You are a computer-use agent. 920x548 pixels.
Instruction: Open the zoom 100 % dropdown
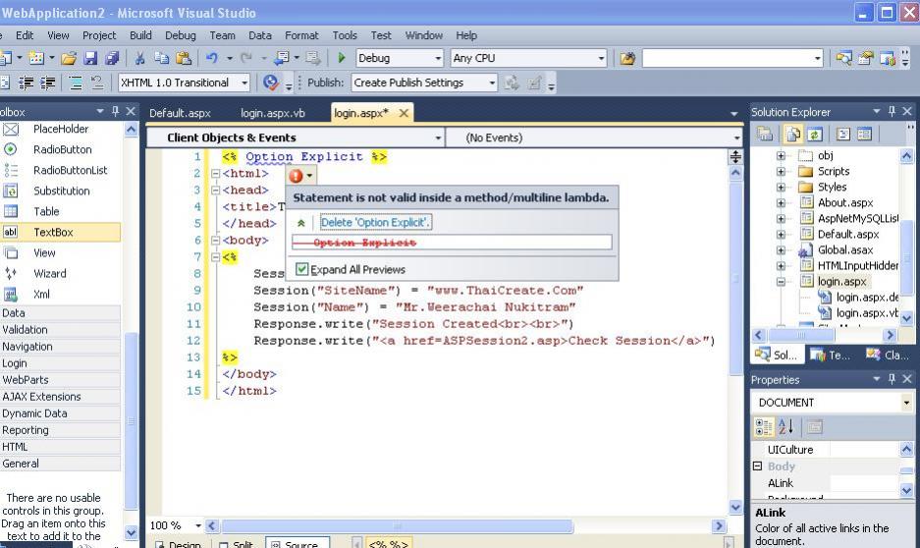(x=197, y=525)
